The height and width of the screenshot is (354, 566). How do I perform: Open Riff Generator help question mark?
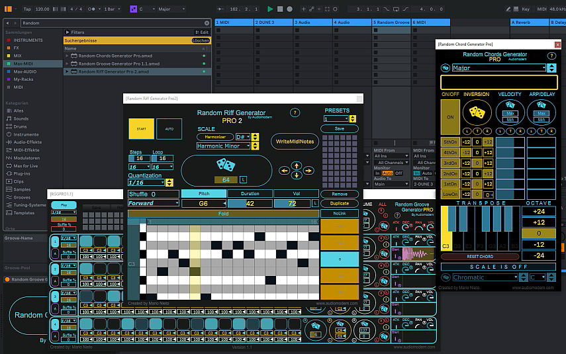[x=295, y=113]
